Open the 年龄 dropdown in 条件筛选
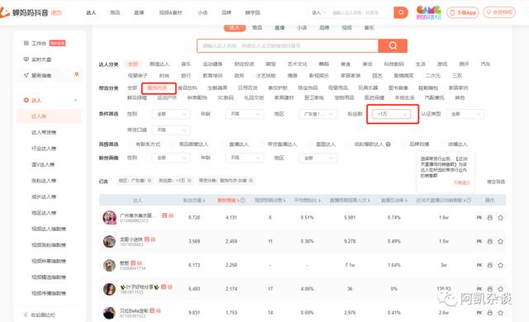The height and width of the screenshot is (322, 529). (245, 114)
